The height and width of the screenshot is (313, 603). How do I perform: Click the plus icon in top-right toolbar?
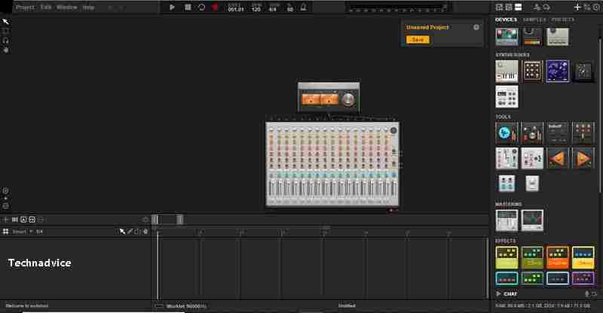point(577,8)
